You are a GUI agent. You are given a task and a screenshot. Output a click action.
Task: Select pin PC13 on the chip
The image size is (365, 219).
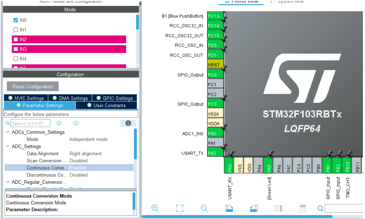216,16
